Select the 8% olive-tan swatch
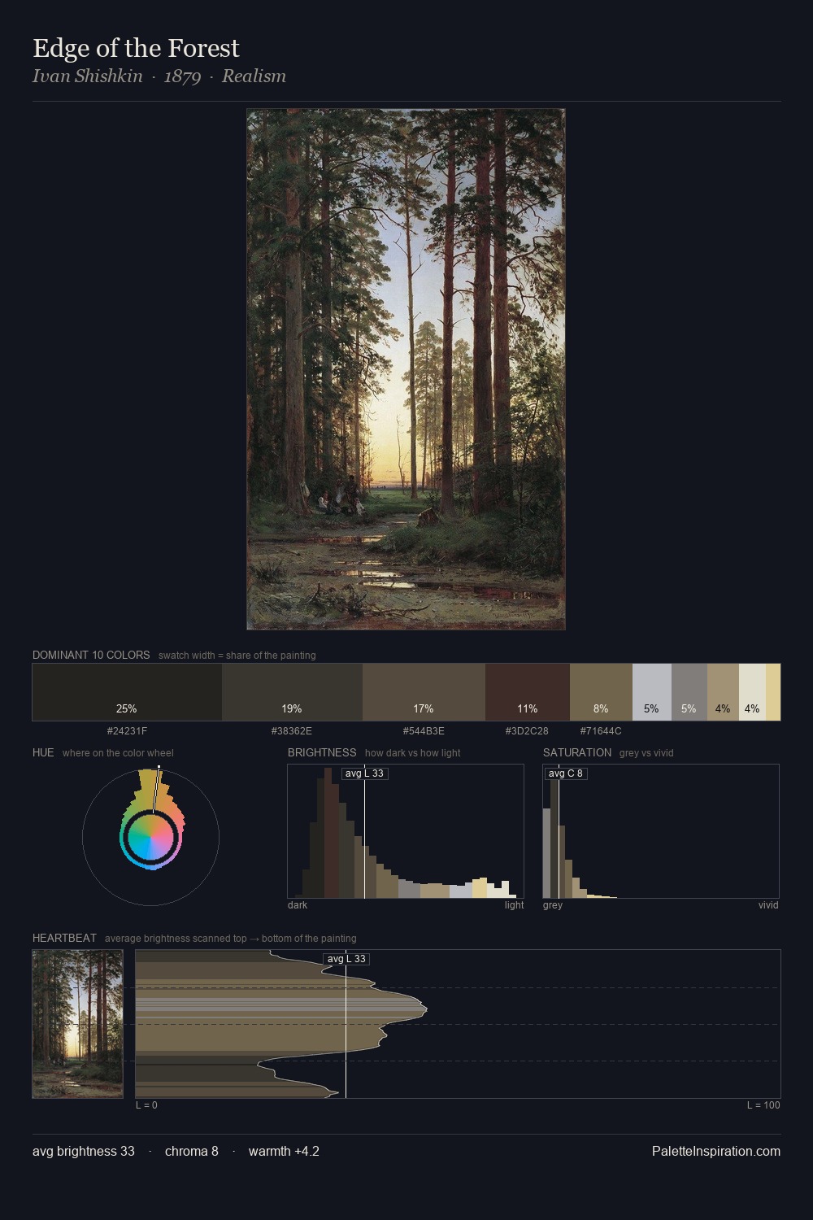The height and width of the screenshot is (1220, 813). click(x=601, y=692)
